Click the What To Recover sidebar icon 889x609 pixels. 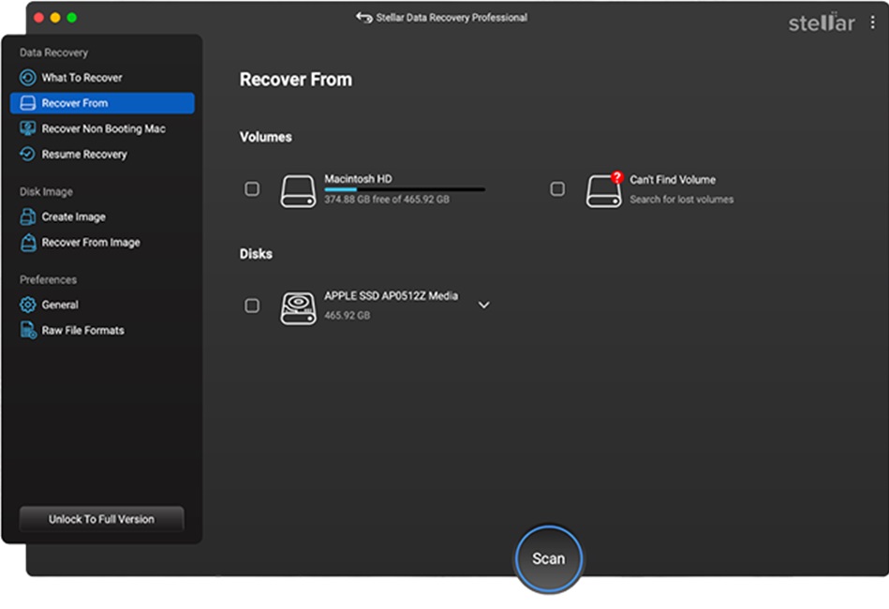(28, 78)
